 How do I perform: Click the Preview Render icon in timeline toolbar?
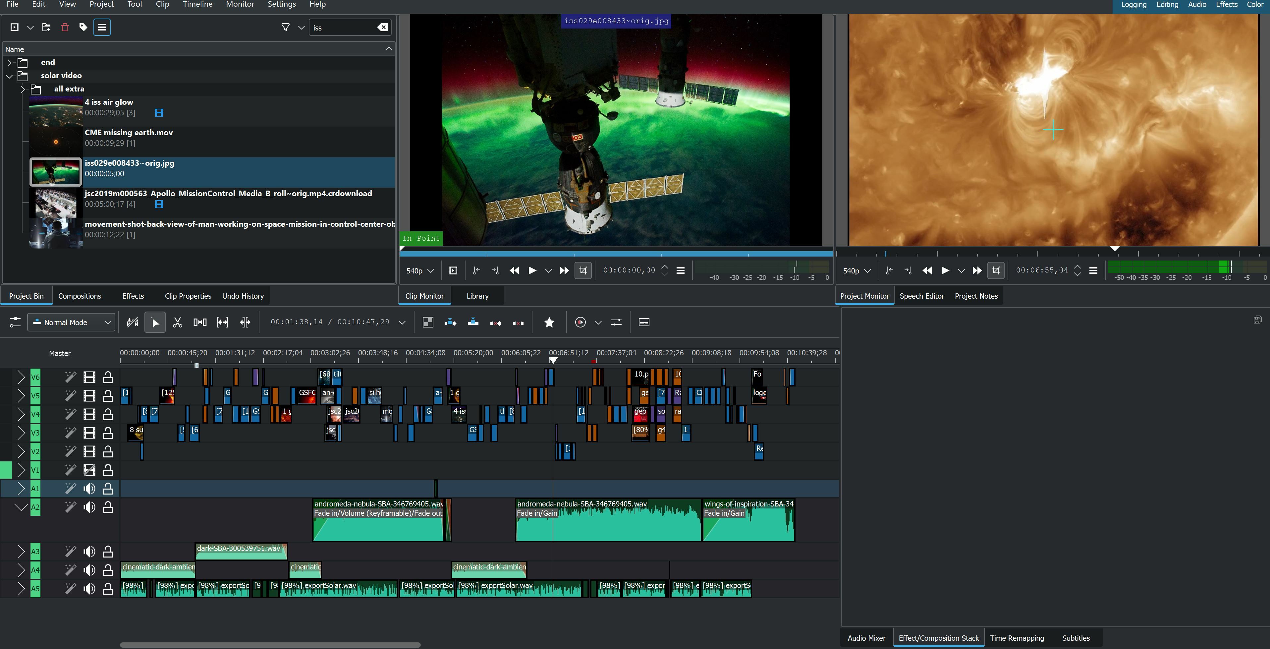click(581, 323)
